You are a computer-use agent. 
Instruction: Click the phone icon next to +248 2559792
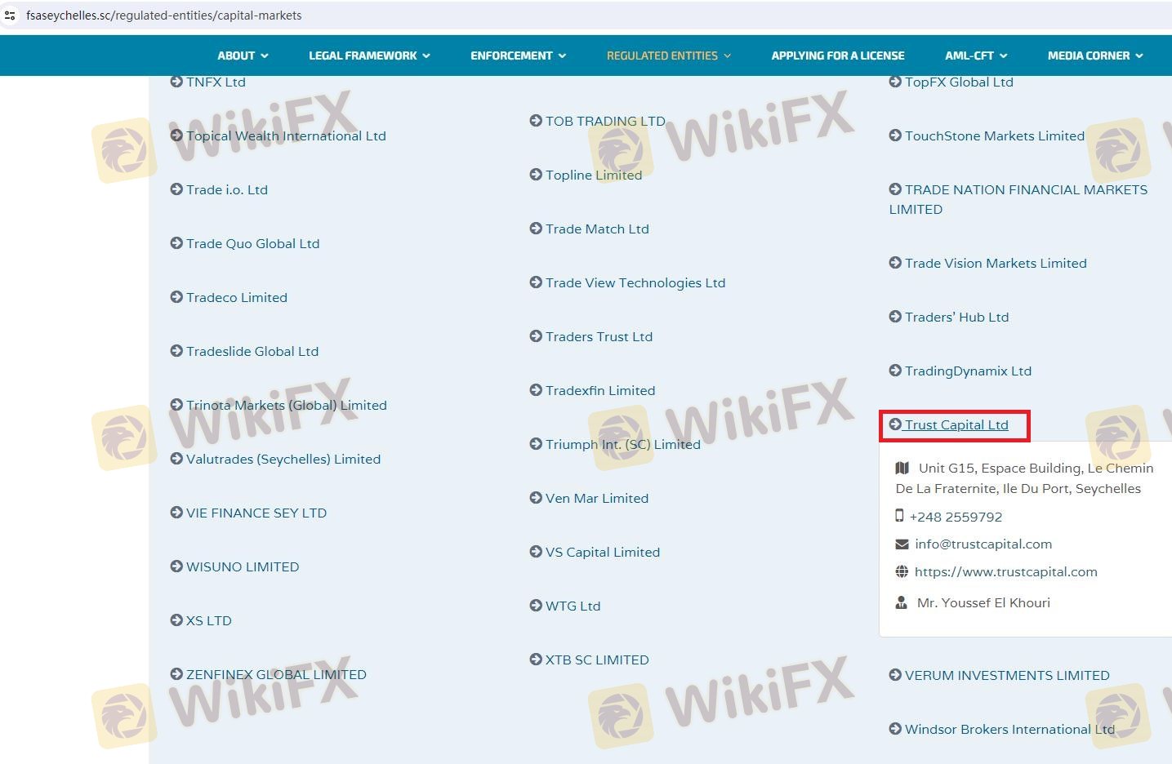(899, 516)
